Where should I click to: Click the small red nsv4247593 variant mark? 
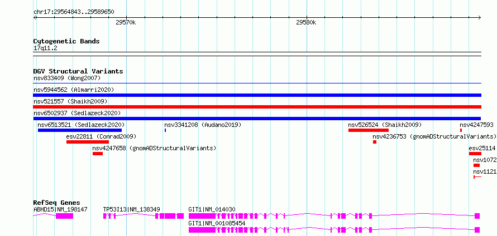coord(461,130)
